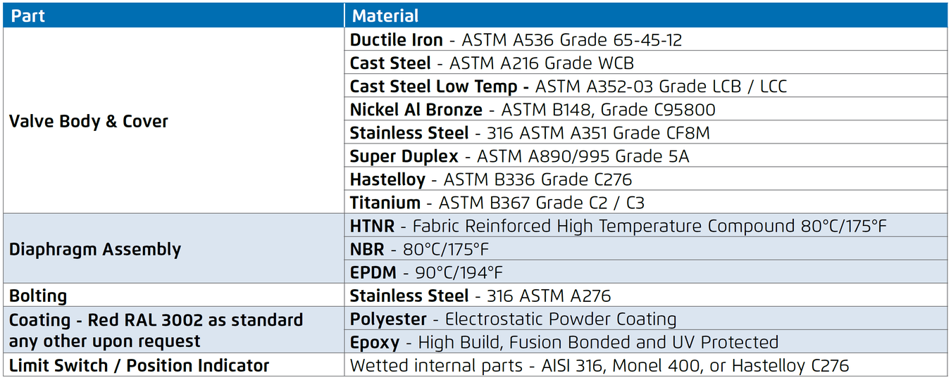Select the Ductile Iron material row
951x380 pixels.
(516, 40)
